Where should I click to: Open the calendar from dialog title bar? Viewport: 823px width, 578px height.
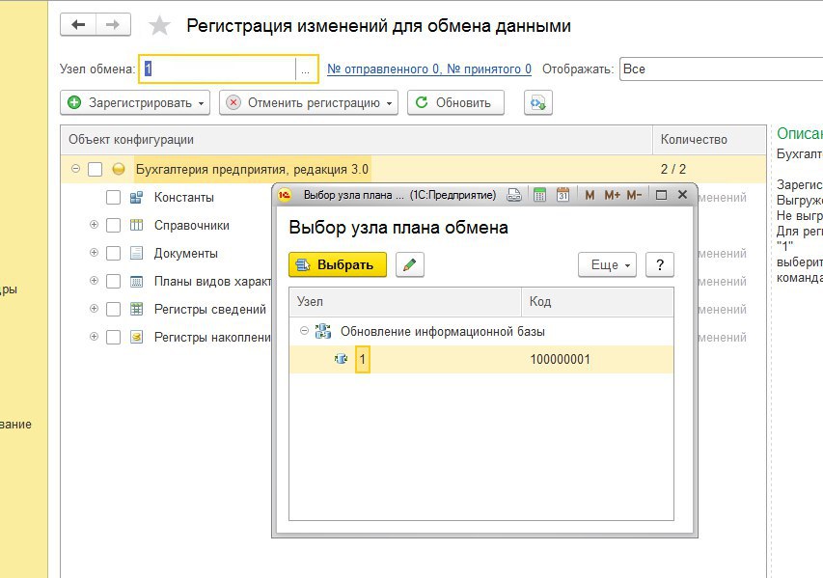(x=562, y=195)
